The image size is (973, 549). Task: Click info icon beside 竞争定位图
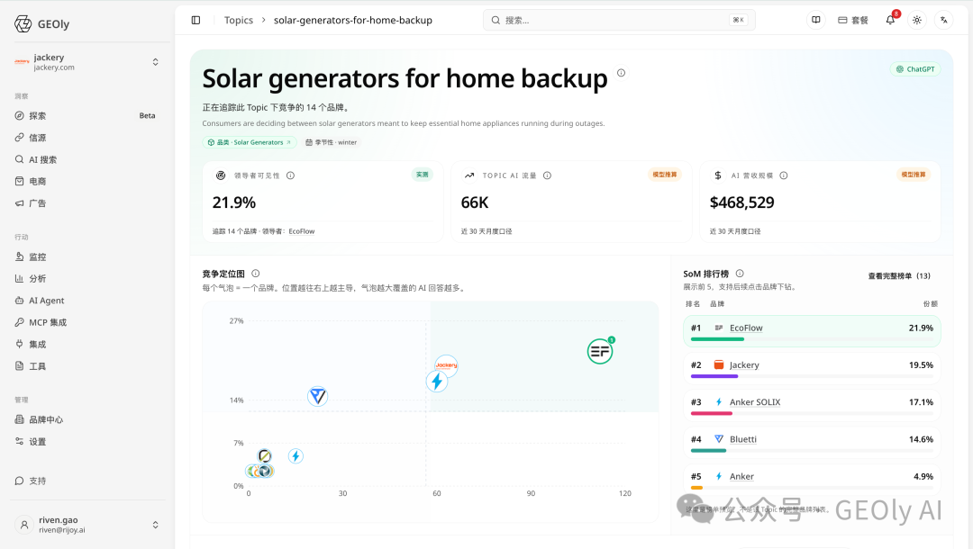tap(256, 274)
